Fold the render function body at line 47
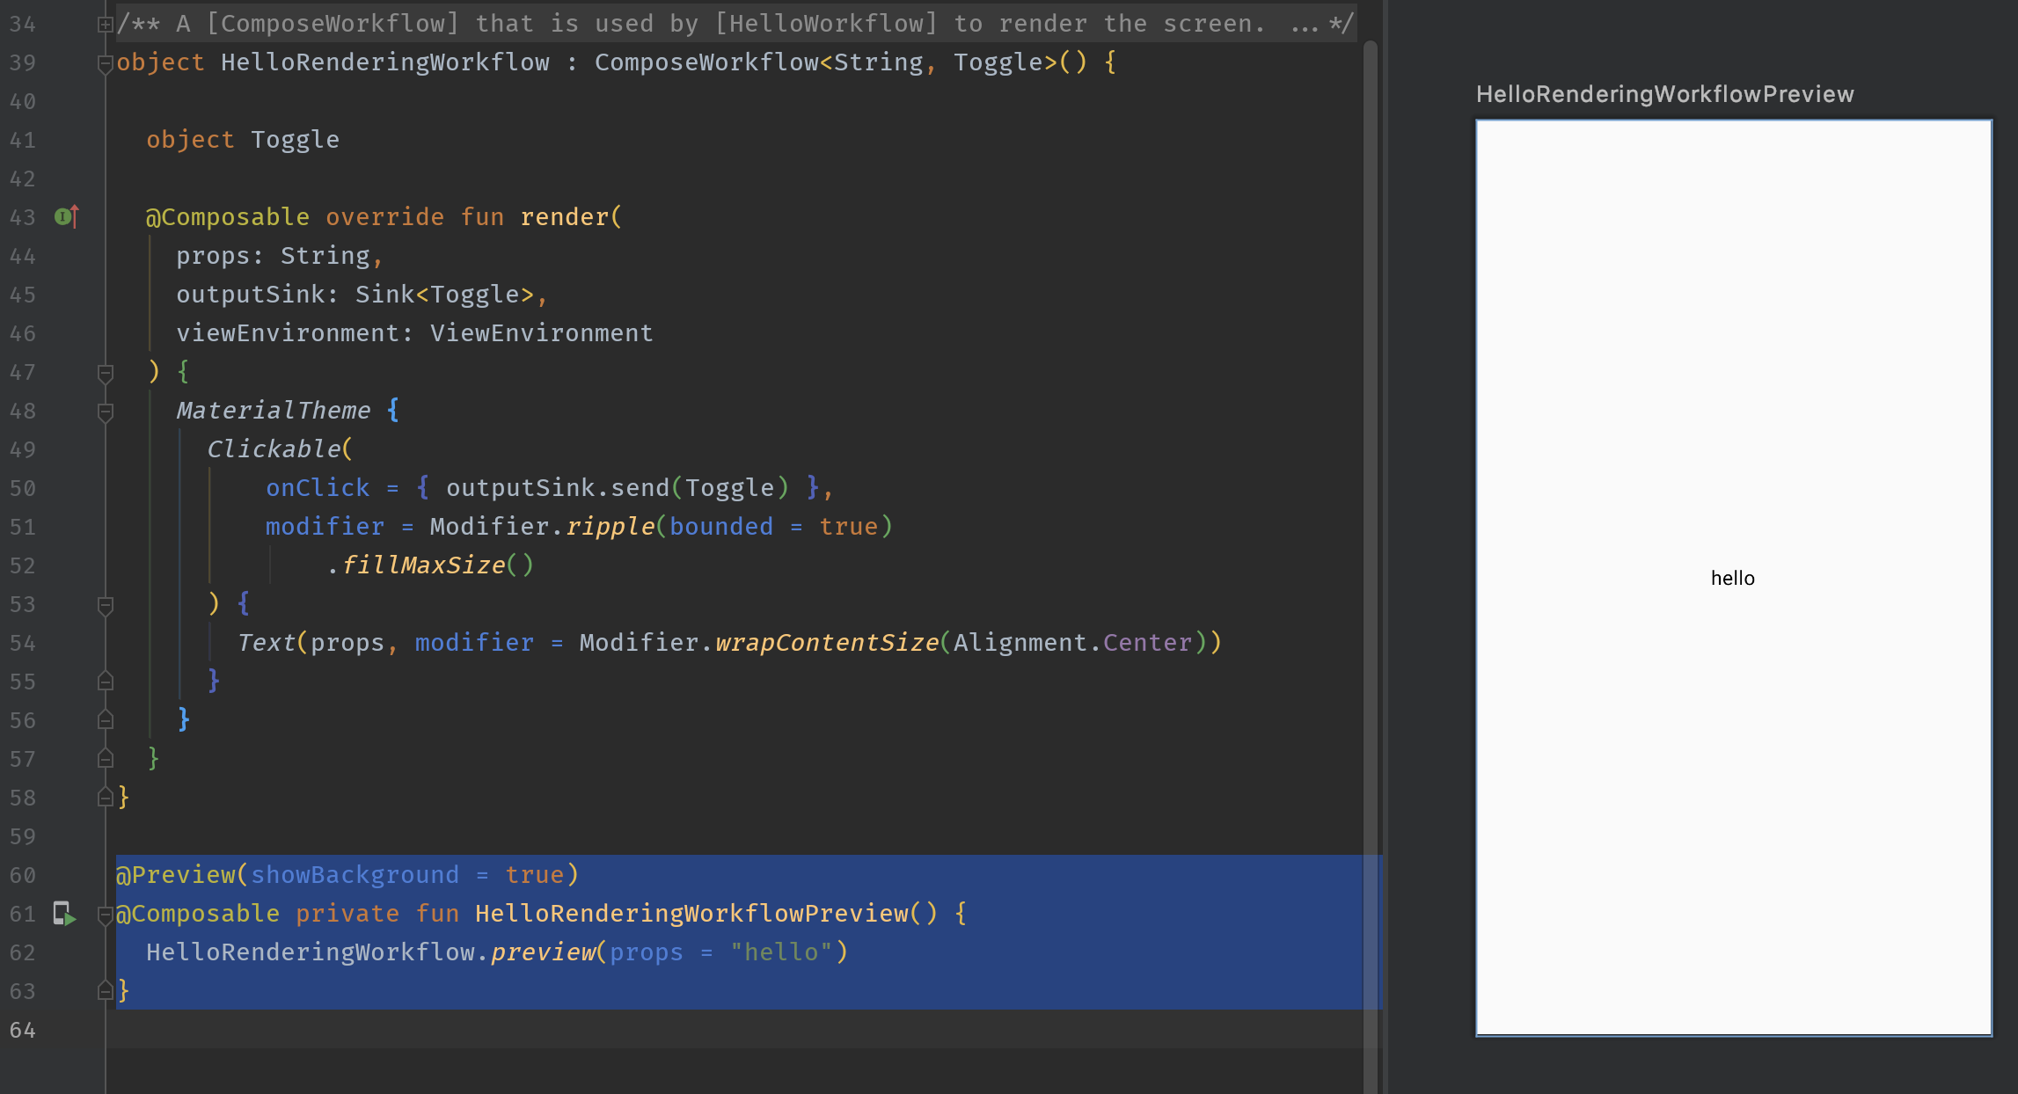 click(105, 373)
